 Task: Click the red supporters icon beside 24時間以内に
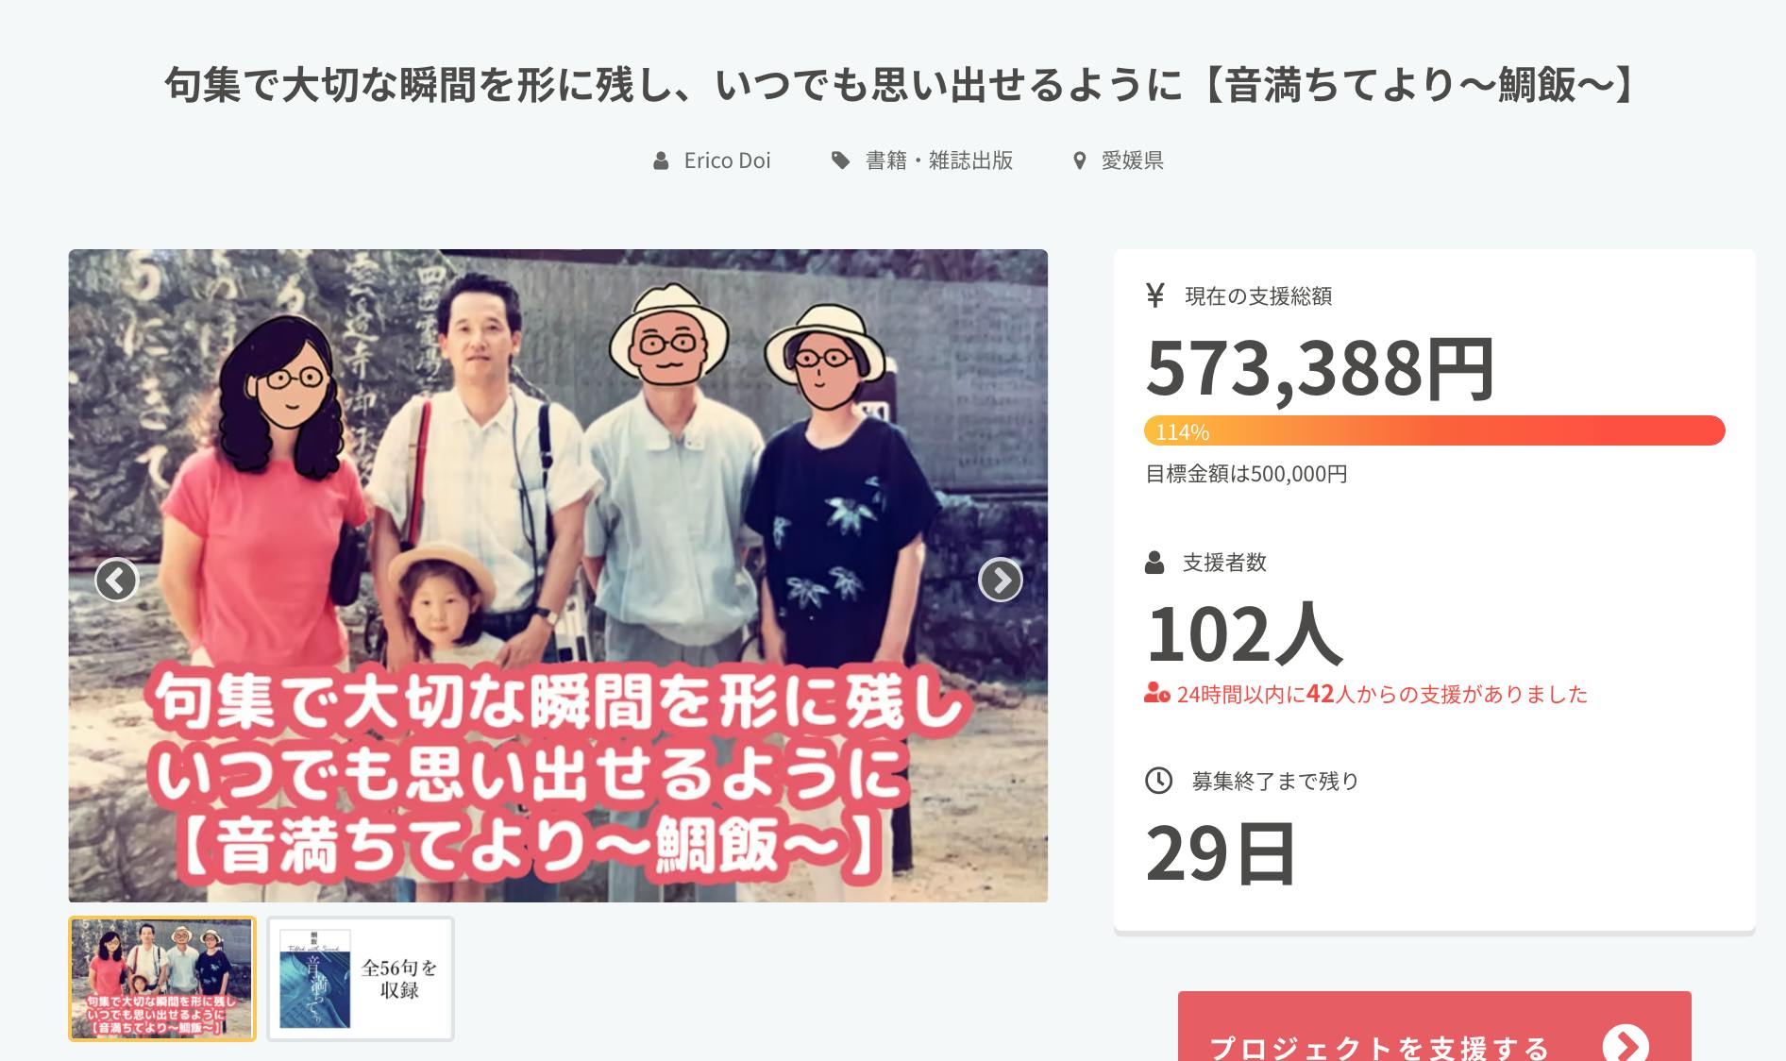(1156, 694)
